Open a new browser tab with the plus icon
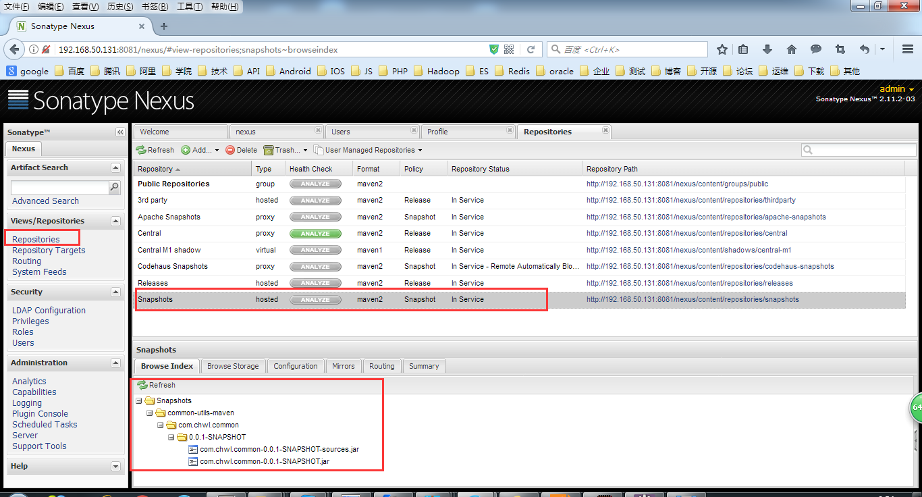Viewport: 922px width, 497px height. coord(163,26)
